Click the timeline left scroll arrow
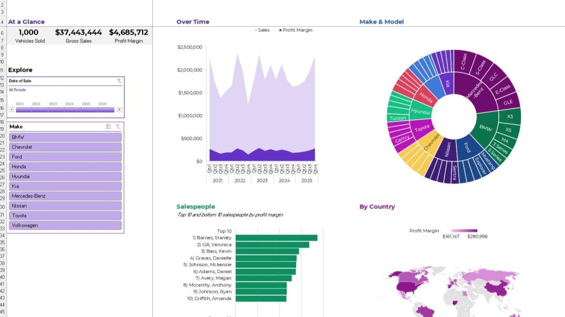Image resolution: width=565 pixels, height=317 pixels. (x=11, y=109)
